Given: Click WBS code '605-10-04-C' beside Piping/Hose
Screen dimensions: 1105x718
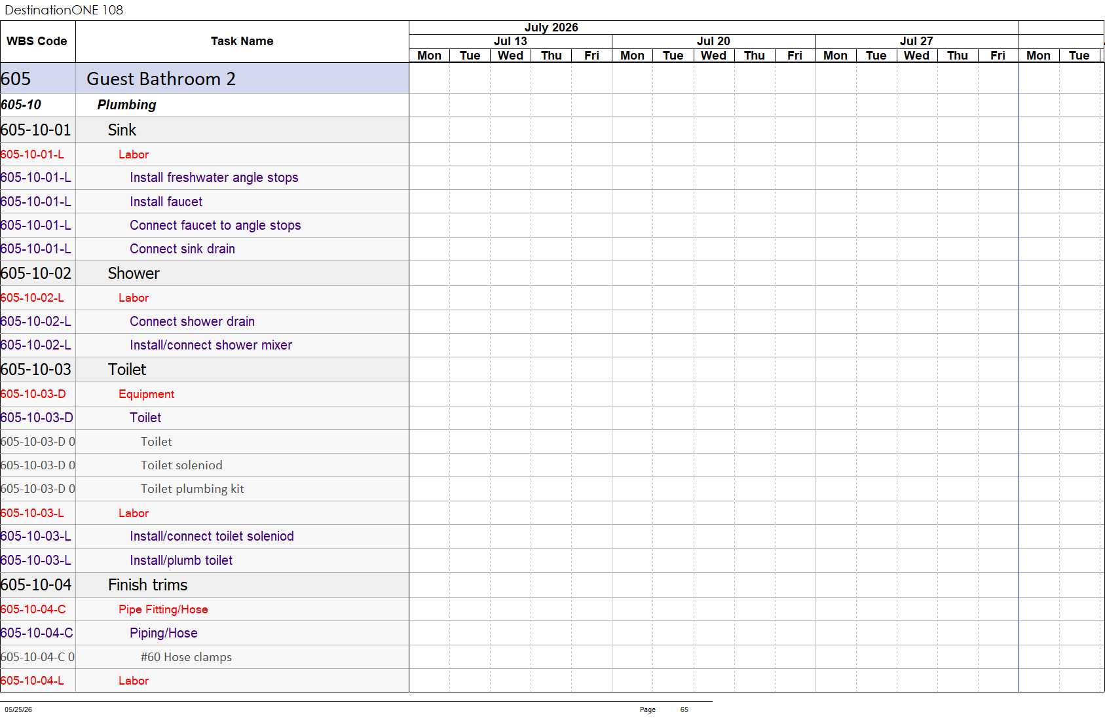Looking at the screenshot, I should coord(37,633).
